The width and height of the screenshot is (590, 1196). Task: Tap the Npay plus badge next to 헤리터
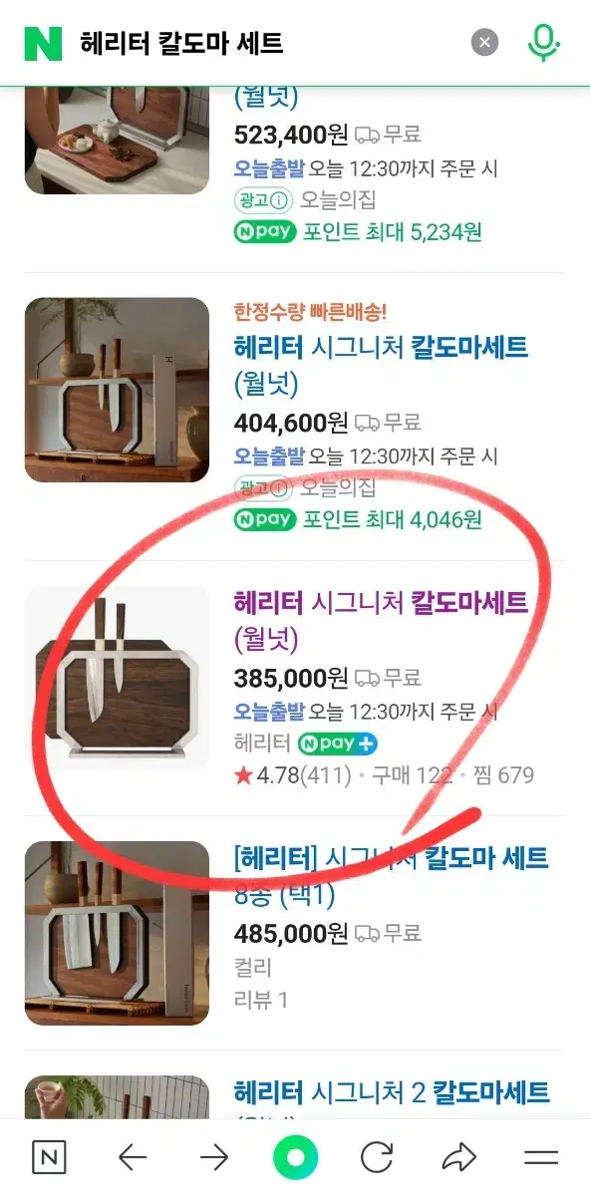coord(337,744)
